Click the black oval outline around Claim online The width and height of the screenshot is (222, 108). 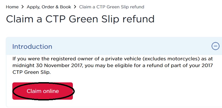coord(74,91)
